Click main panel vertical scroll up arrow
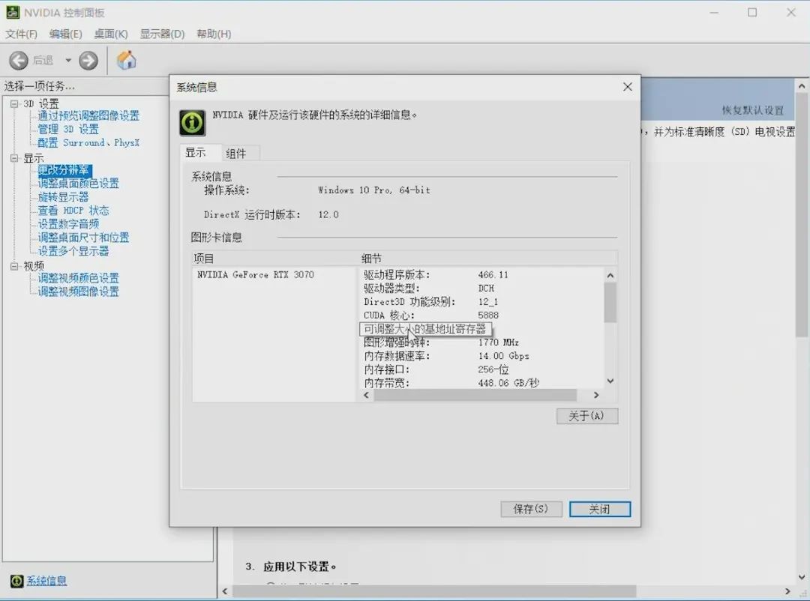Viewport: 810px width, 601px height. tap(802, 86)
